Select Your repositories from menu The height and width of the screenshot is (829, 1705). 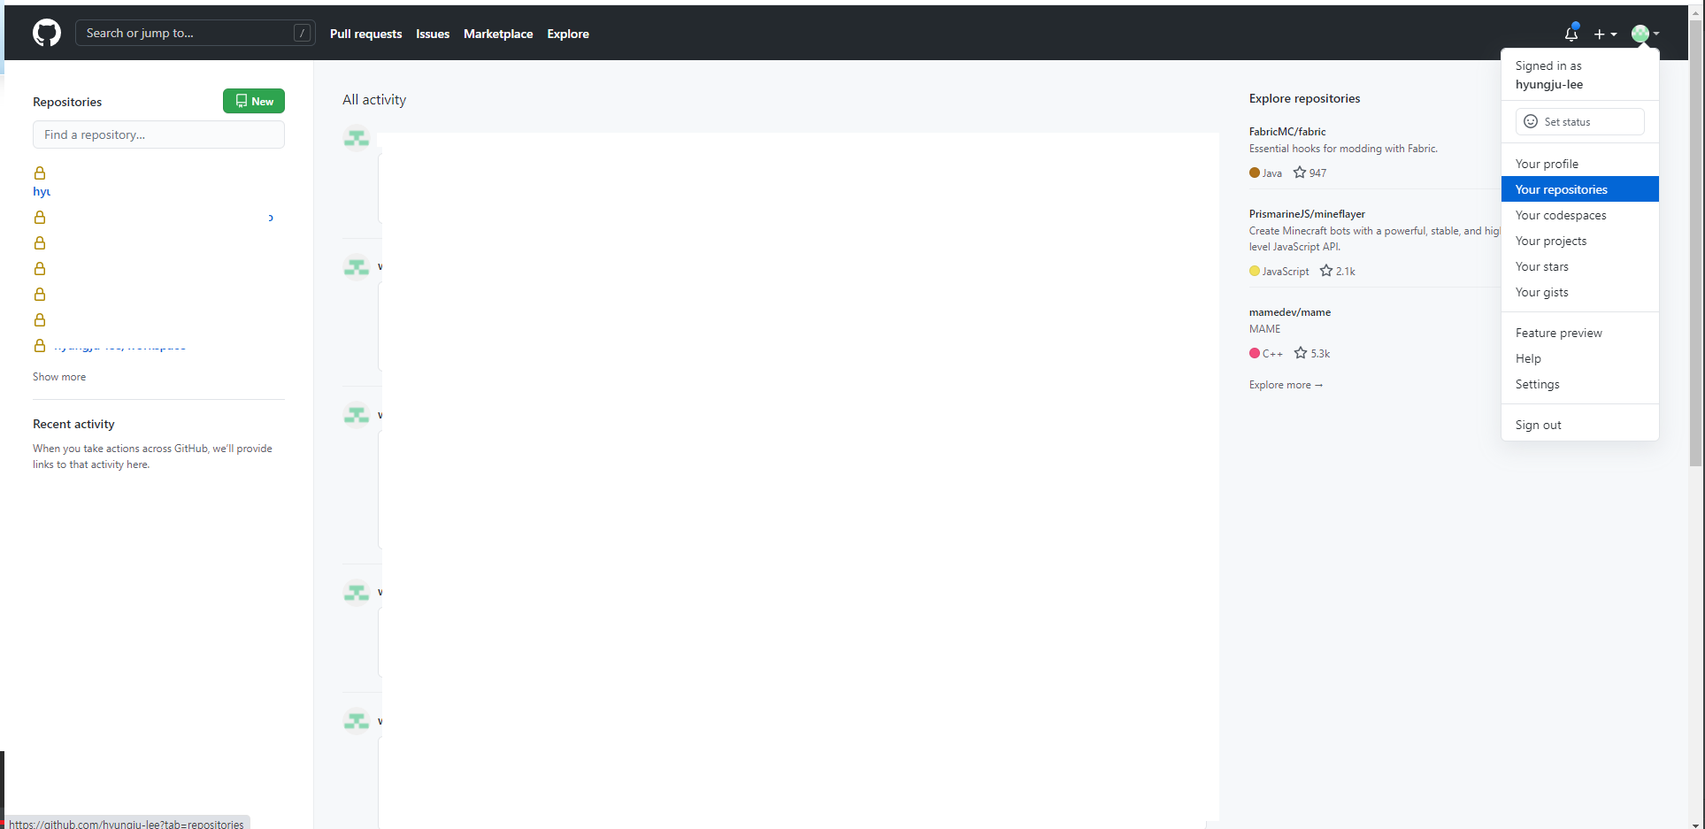(x=1561, y=189)
